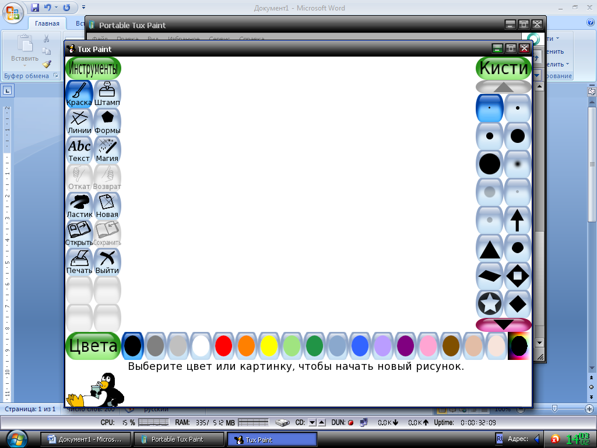Image resolution: width=597 pixels, height=448 pixels.
Task: Expand CD dropdown arrow in status bar
Action: 312,422
